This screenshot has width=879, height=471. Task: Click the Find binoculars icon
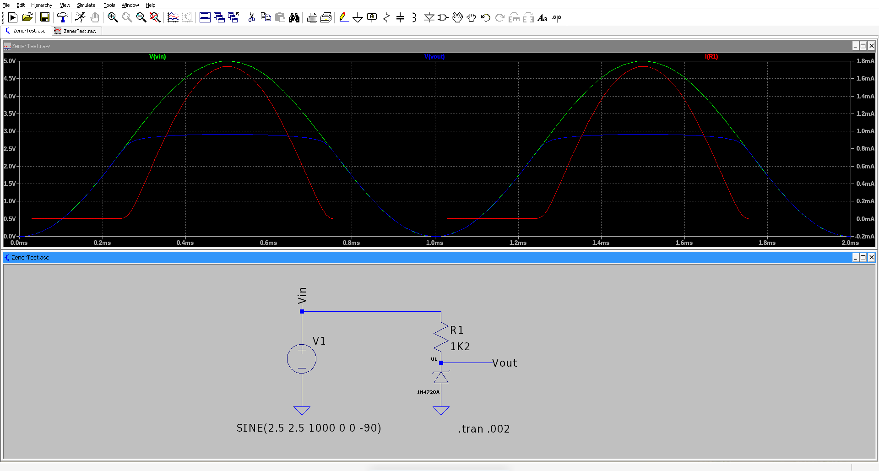pos(294,17)
